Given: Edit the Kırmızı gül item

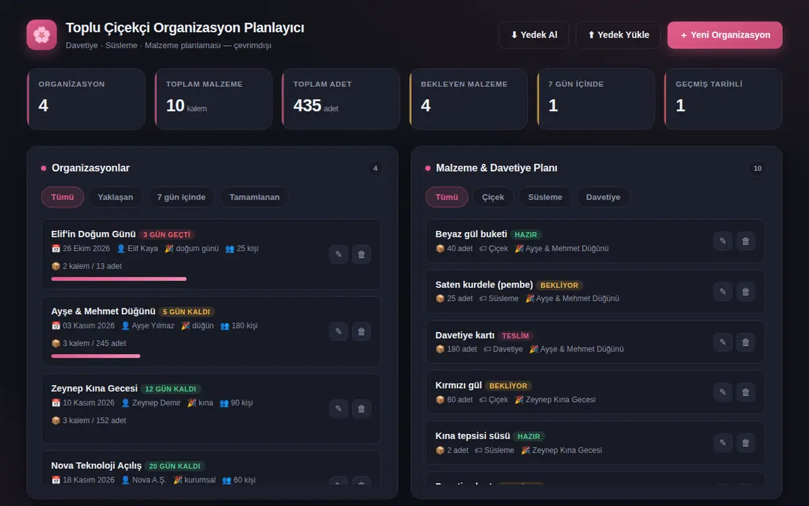Looking at the screenshot, I should (723, 392).
